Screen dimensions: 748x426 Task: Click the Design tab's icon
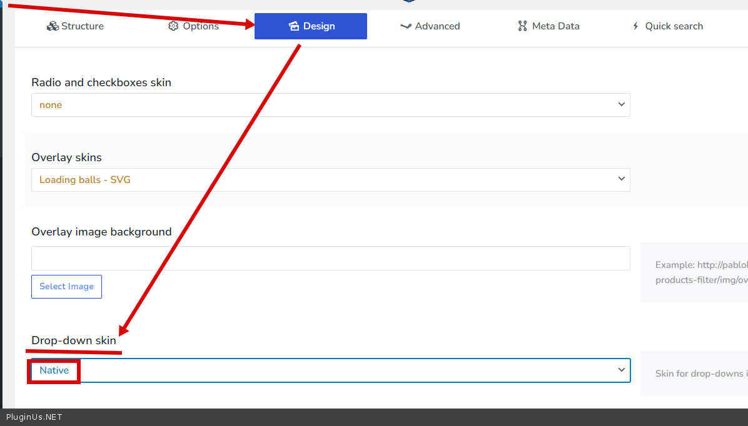(294, 26)
